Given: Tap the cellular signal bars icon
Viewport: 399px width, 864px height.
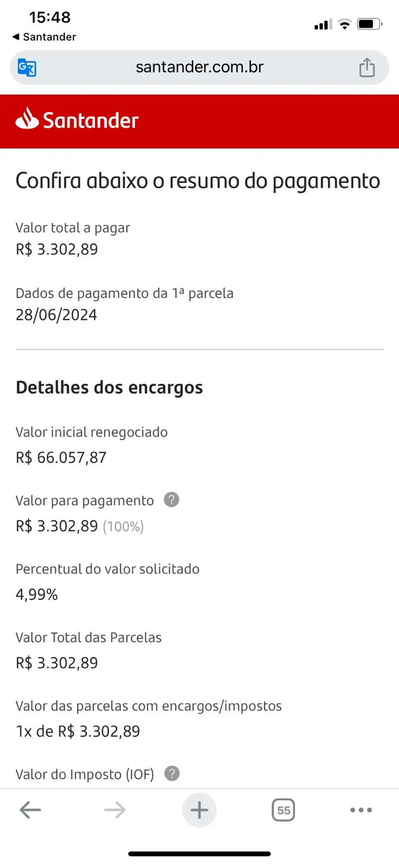Looking at the screenshot, I should point(323,24).
